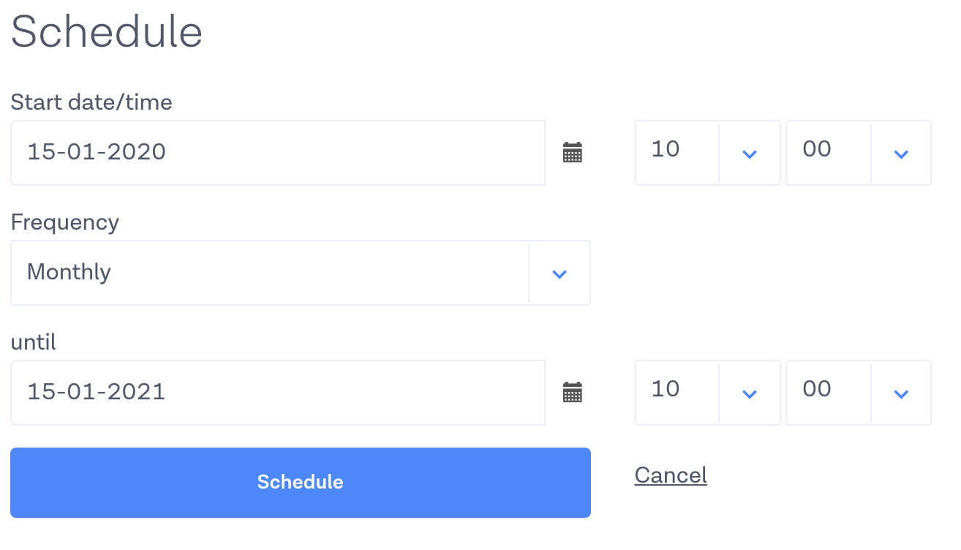This screenshot has height=550, width=961.
Task: Click the until label text
Action: pyautogui.click(x=34, y=342)
